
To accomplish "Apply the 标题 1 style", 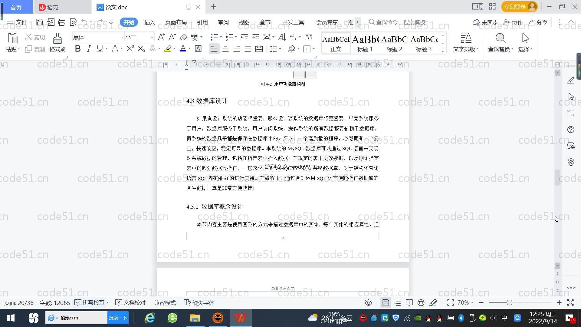I will point(365,43).
